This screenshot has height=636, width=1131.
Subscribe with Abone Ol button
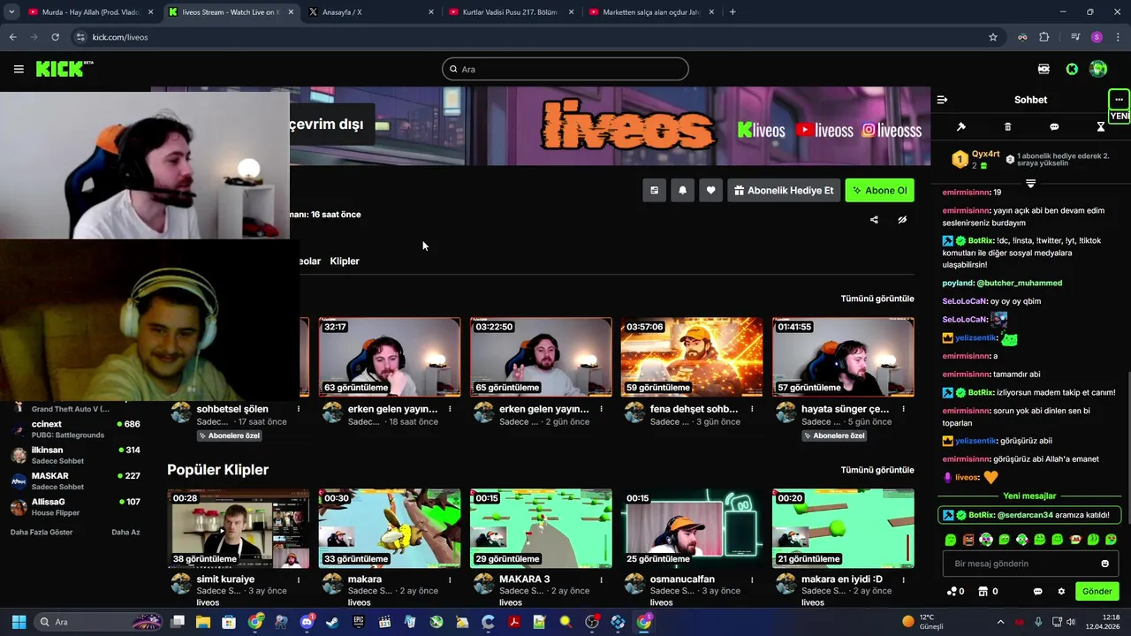pos(879,190)
